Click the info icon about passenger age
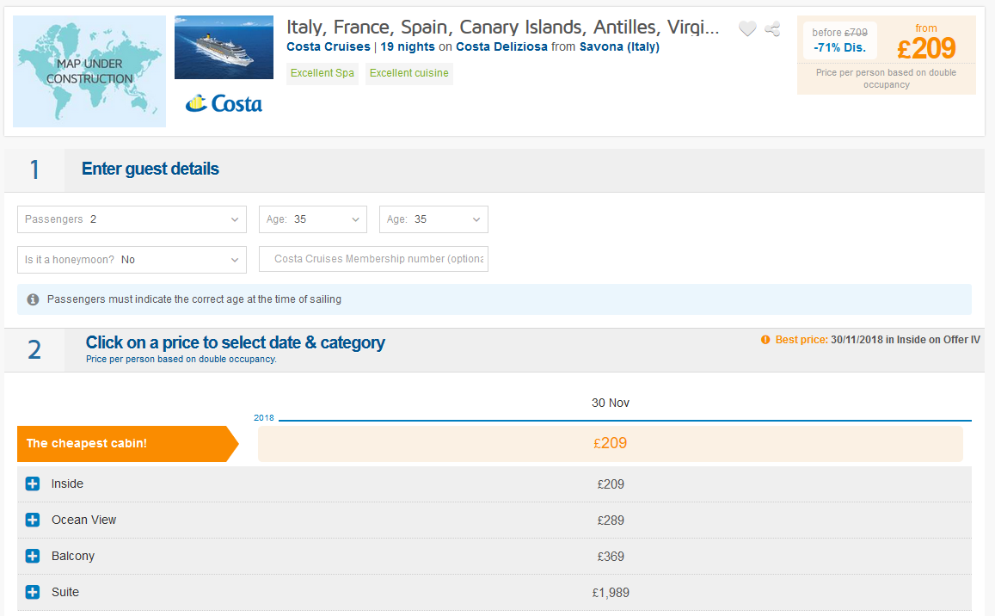 tap(33, 299)
